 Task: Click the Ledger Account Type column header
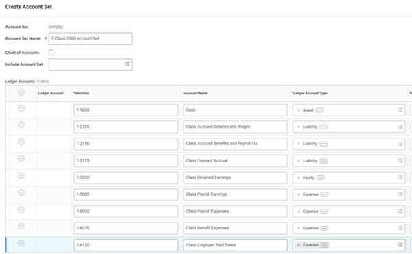(310, 93)
